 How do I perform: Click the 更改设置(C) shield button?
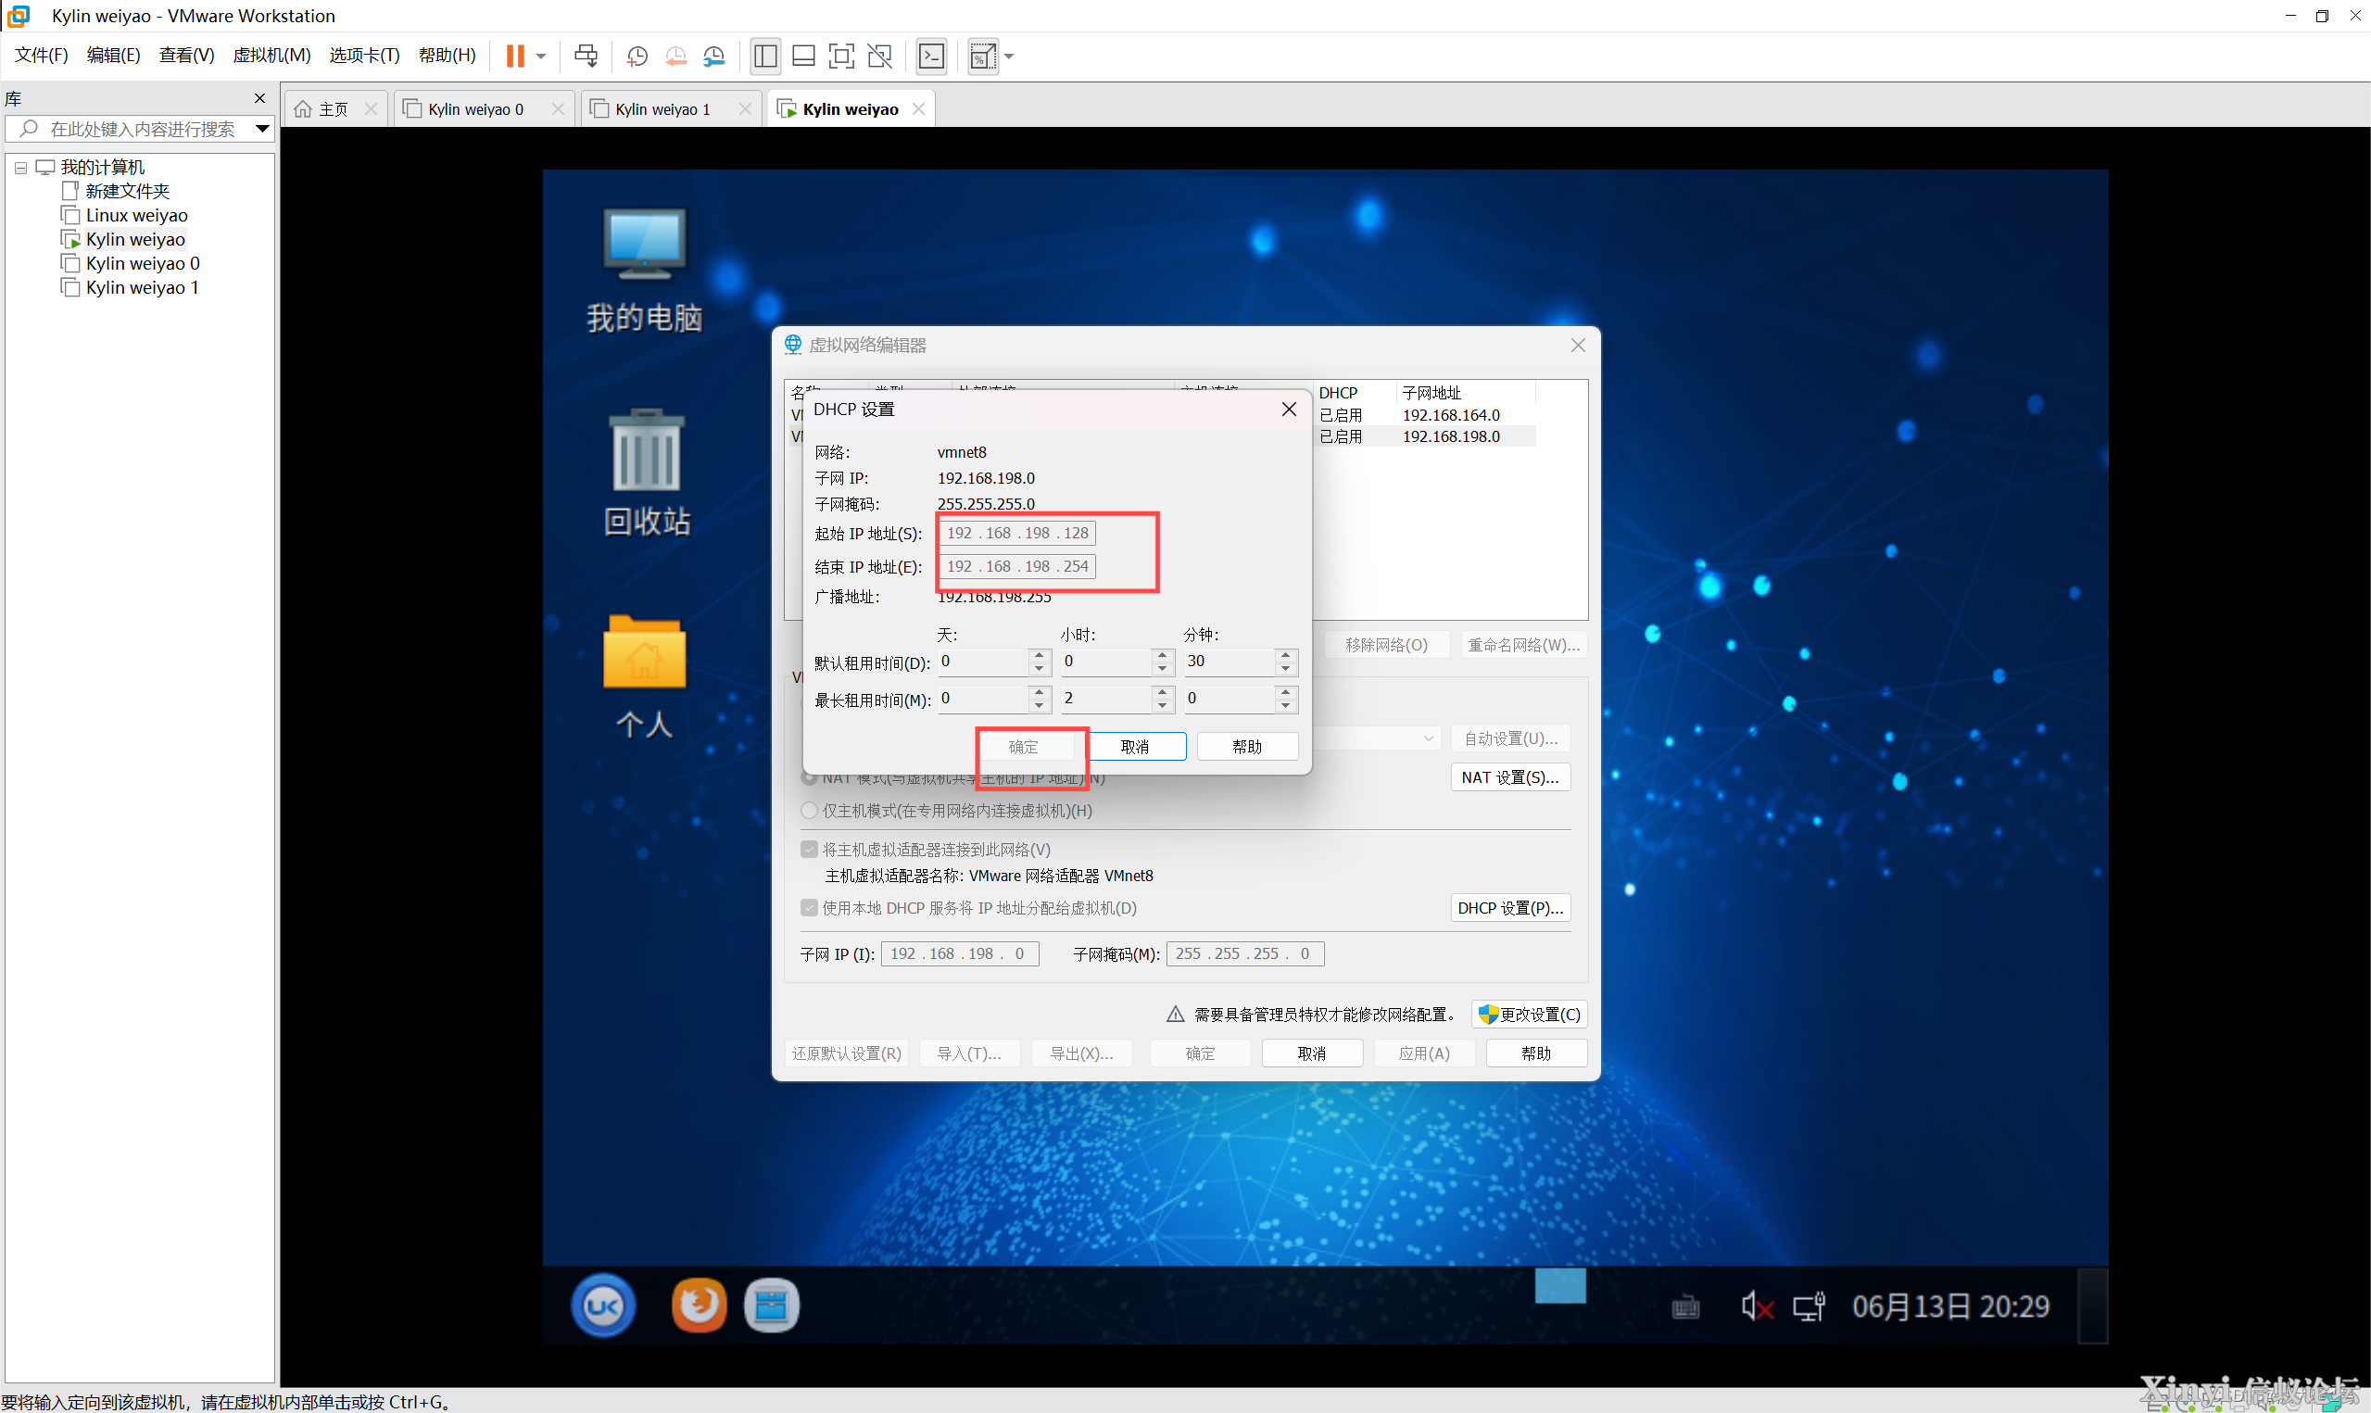[x=1529, y=1014]
